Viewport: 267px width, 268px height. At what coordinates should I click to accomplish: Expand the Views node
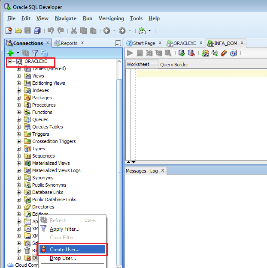pos(18,76)
